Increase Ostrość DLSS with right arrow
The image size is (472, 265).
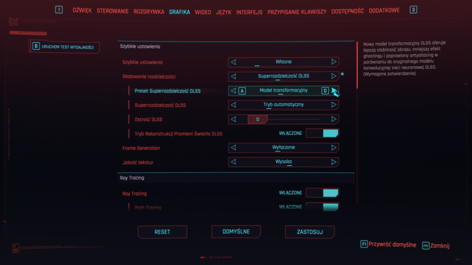(x=333, y=119)
